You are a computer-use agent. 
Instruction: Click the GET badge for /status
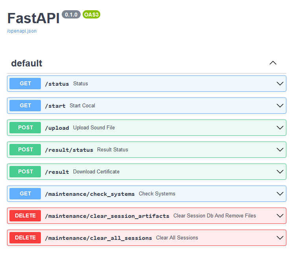[x=25, y=83]
